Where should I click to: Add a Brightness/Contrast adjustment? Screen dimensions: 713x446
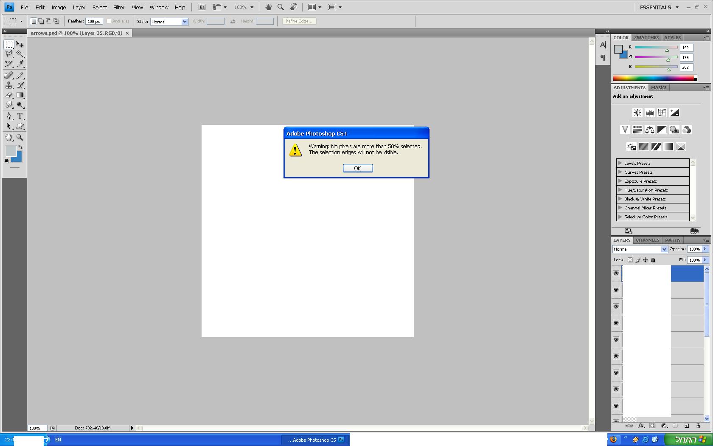(x=637, y=113)
